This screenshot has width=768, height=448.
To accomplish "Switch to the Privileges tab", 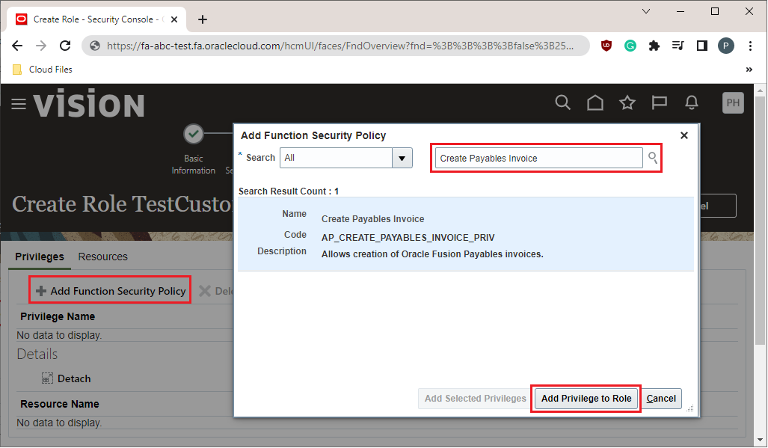I will 40,257.
